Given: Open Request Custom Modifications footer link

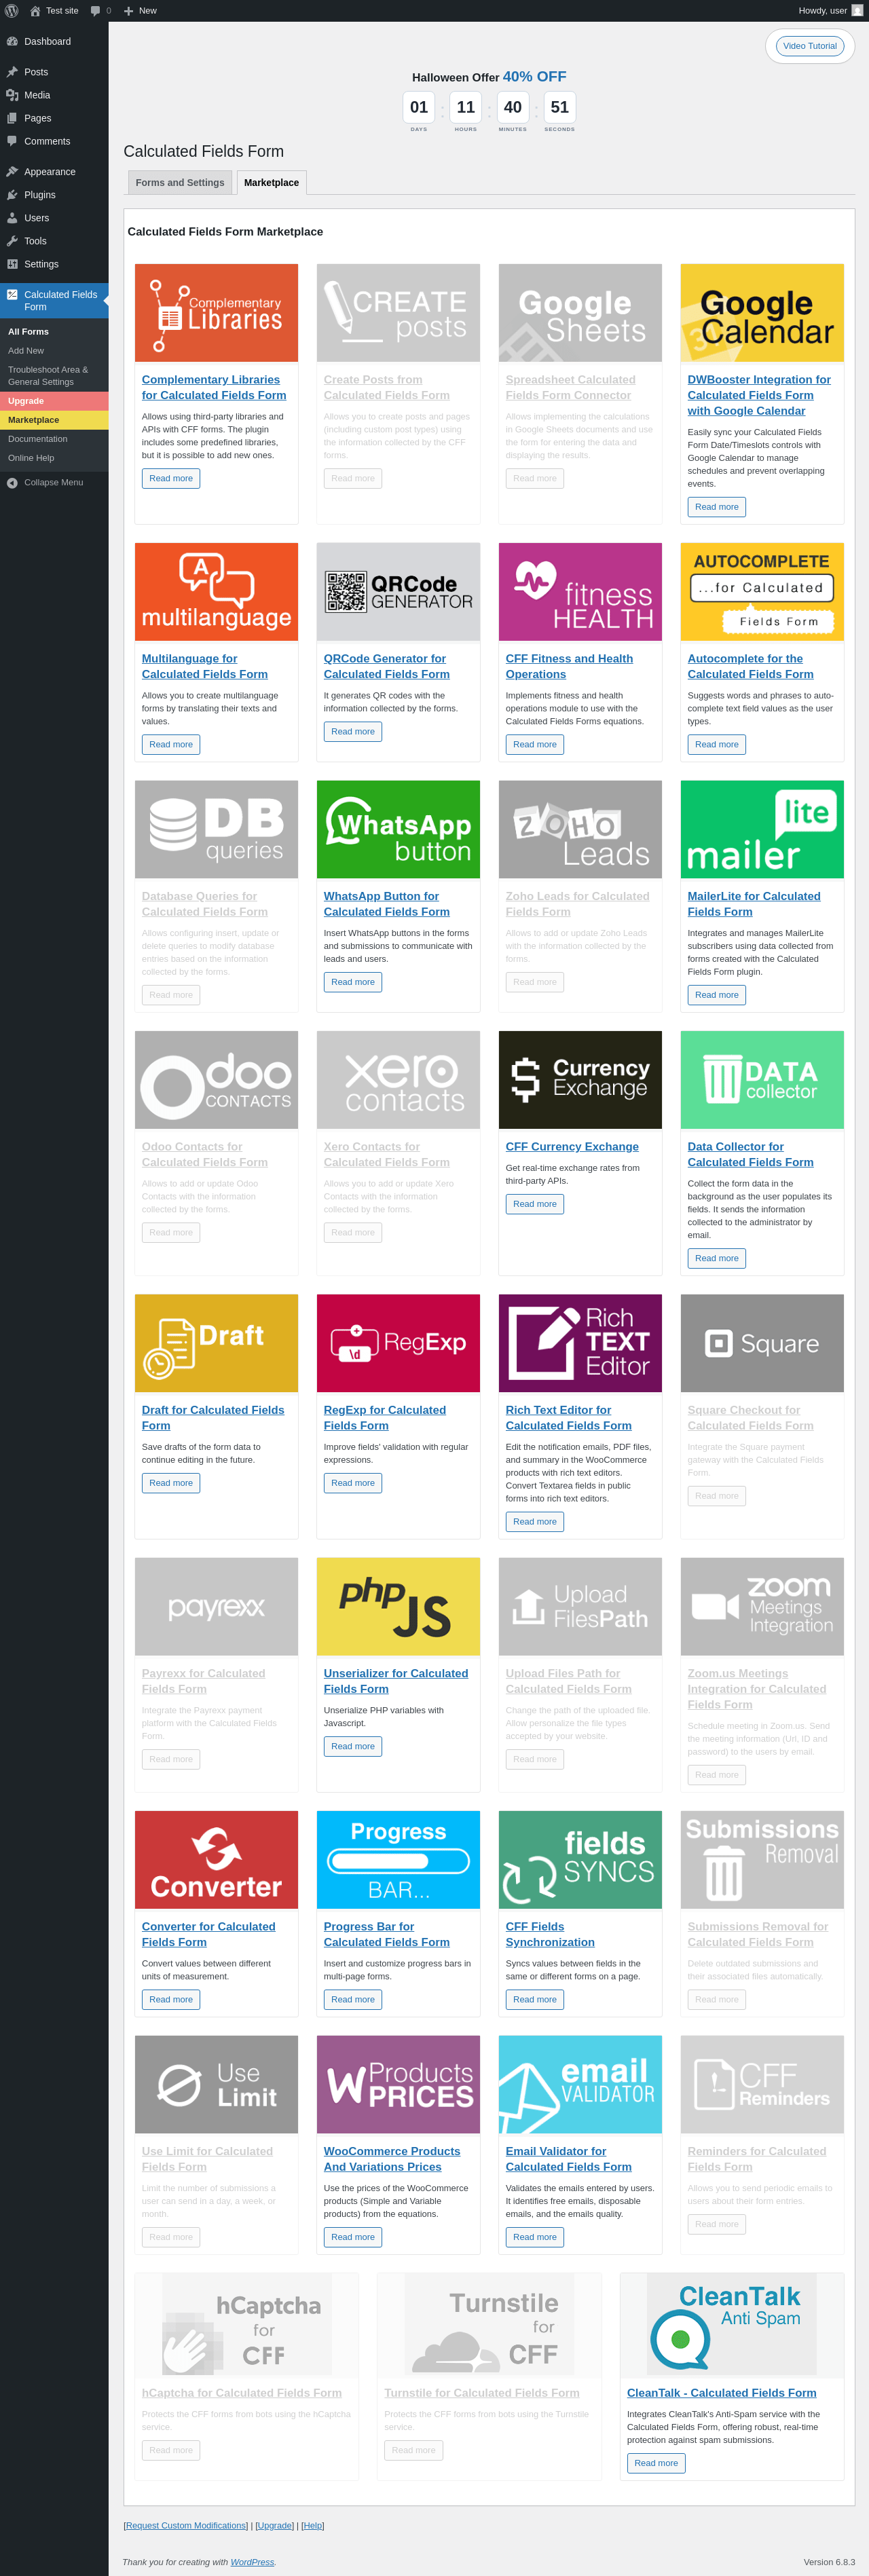Looking at the screenshot, I should pyautogui.click(x=186, y=2525).
